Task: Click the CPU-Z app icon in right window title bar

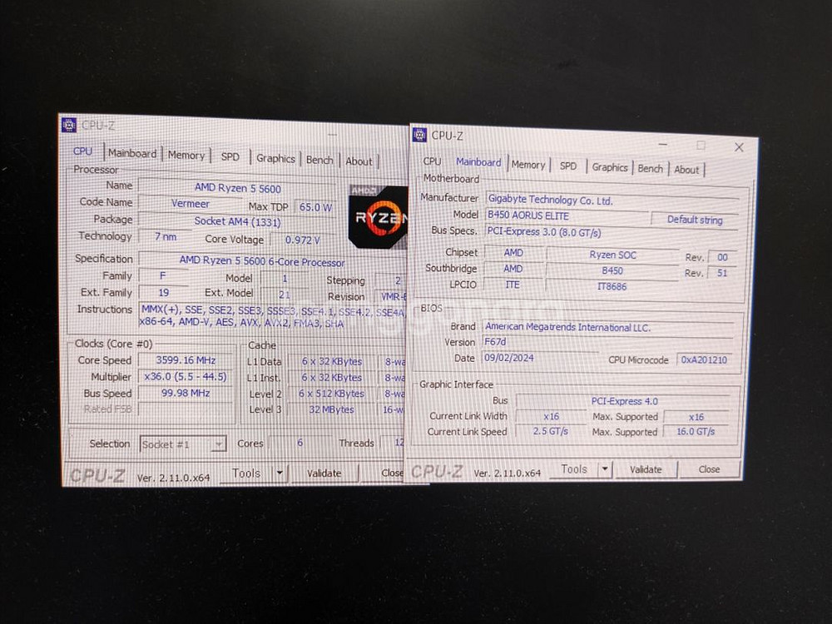Action: (x=419, y=135)
